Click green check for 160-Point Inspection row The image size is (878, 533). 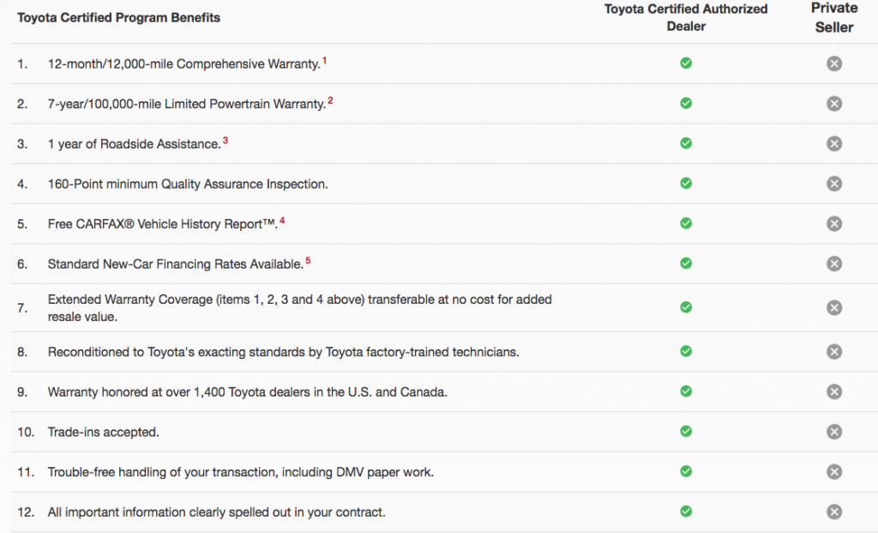click(686, 183)
